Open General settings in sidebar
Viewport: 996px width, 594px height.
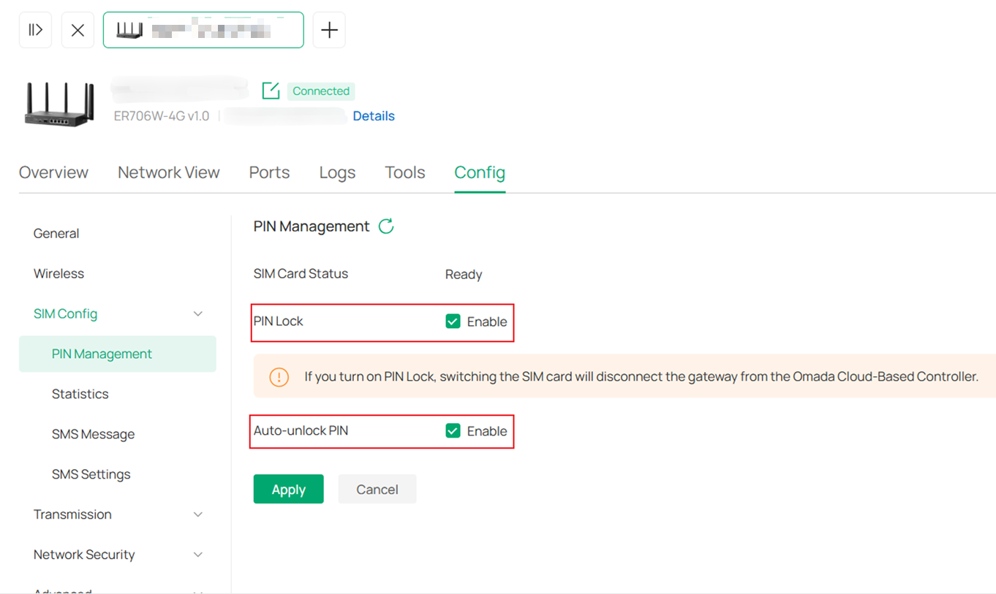(x=56, y=234)
